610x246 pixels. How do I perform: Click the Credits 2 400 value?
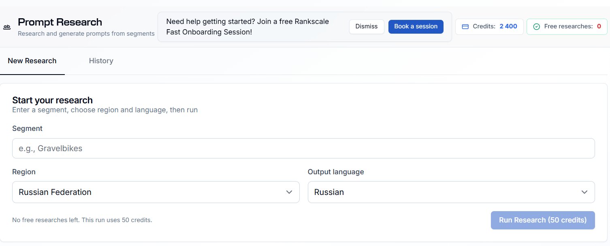click(508, 26)
